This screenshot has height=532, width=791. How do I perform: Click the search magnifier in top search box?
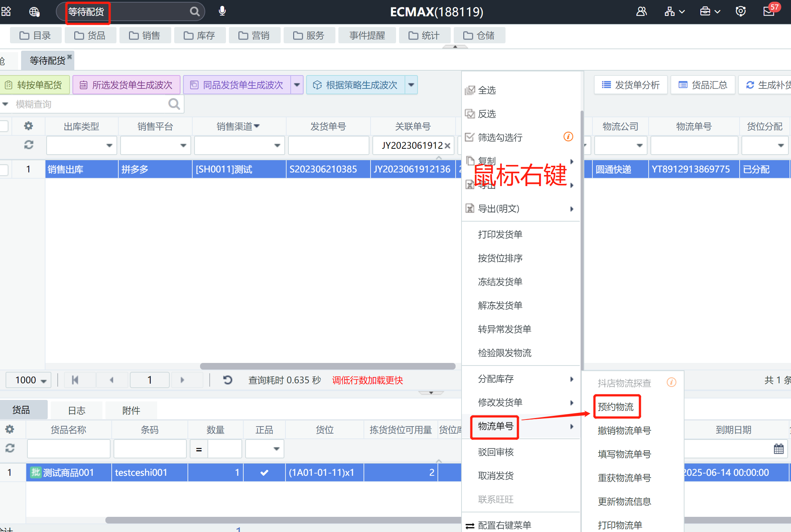195,11
